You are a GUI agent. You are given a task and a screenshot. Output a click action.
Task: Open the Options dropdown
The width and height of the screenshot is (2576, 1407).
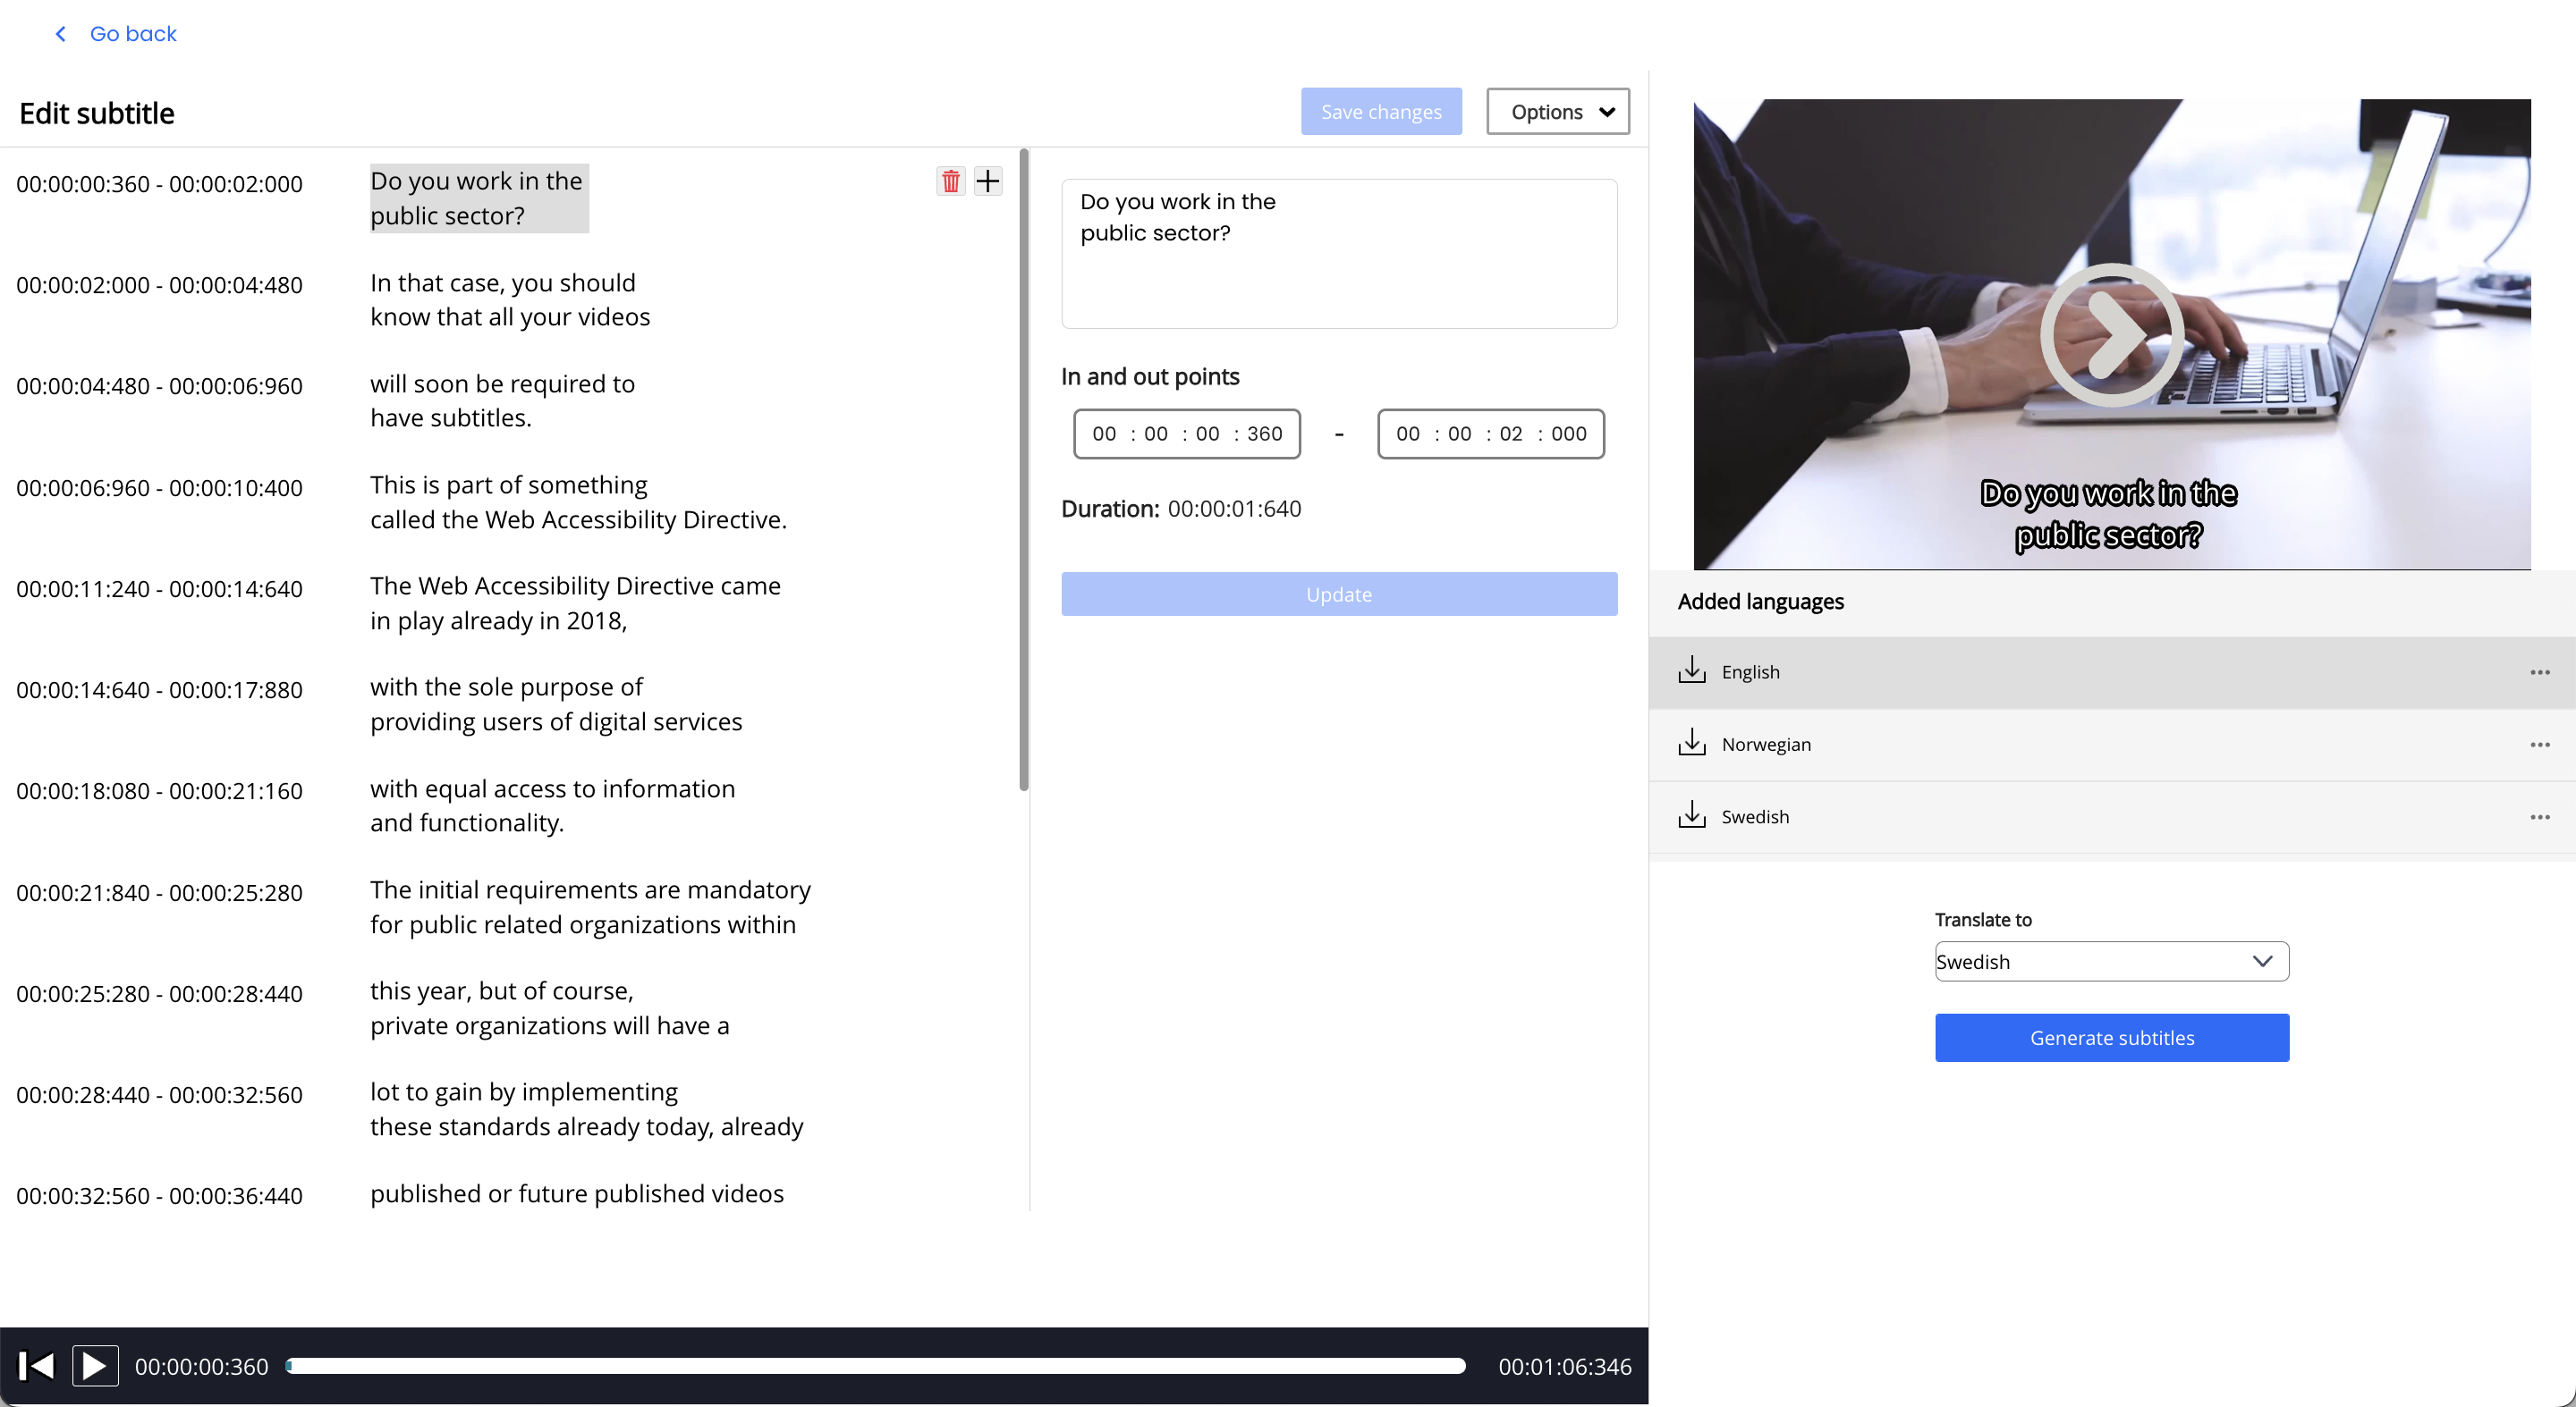[1557, 111]
